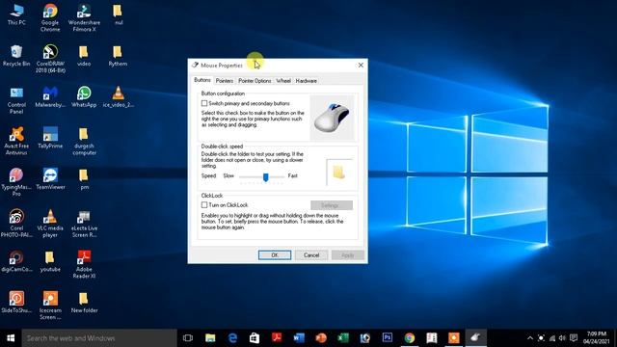Select the ice_video file with VLC cone
Image resolution: width=617 pixels, height=347 pixels.
point(118,96)
